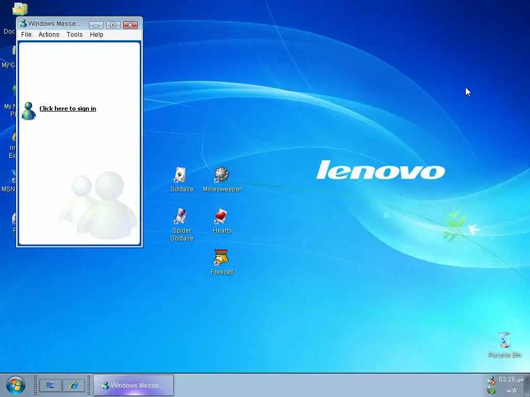Click the 'Click here to sign in' link
The height and width of the screenshot is (397, 530).
[x=68, y=109]
